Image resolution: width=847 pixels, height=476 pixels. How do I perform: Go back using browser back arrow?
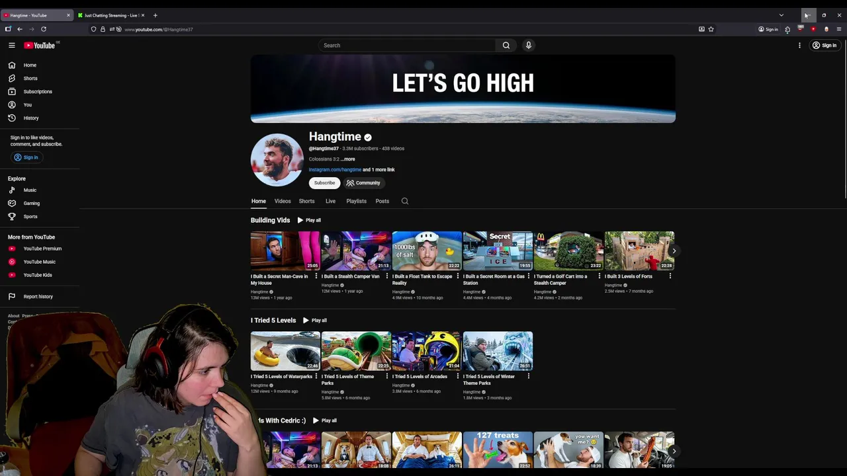pyautogui.click(x=20, y=29)
